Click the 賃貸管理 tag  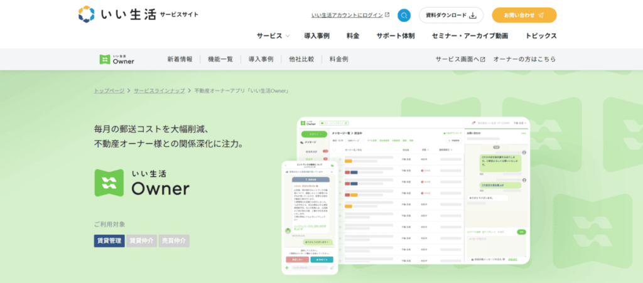[x=109, y=241]
